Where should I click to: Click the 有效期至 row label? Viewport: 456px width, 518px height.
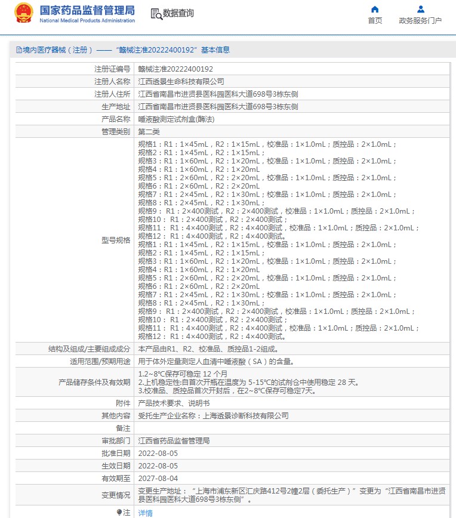pyautogui.click(x=116, y=479)
